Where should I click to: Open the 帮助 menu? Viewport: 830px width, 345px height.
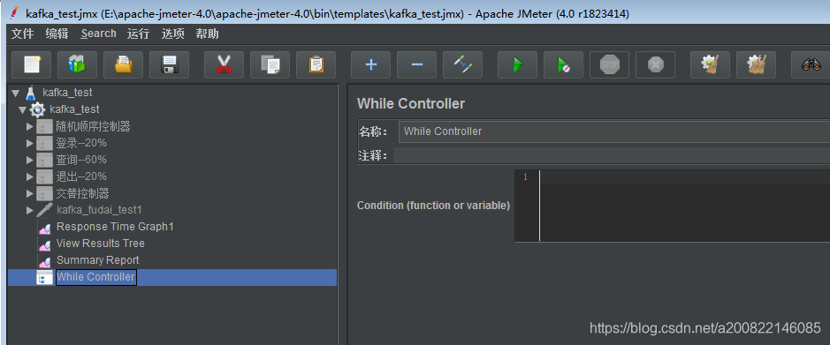(x=207, y=34)
